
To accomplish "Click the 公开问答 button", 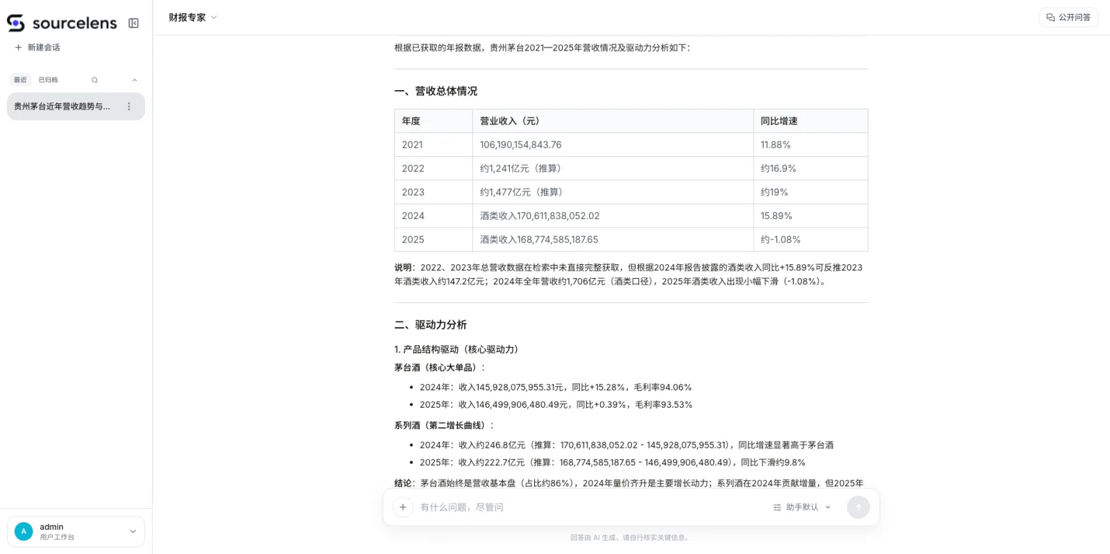I will (x=1068, y=17).
